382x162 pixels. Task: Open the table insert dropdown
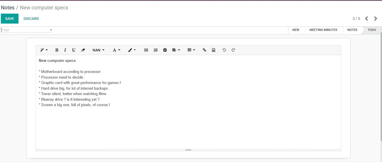point(191,50)
